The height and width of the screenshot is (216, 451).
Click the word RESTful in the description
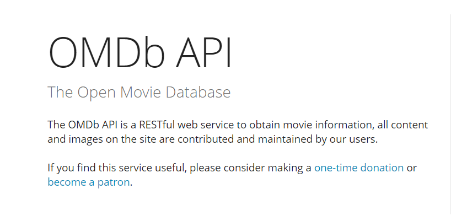pos(157,125)
